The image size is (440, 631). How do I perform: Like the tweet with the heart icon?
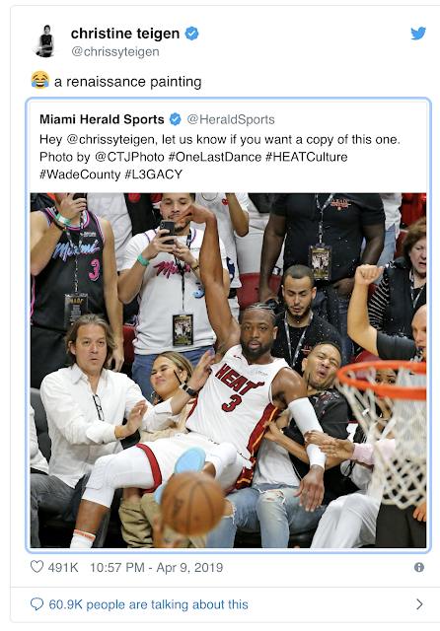coord(37,567)
